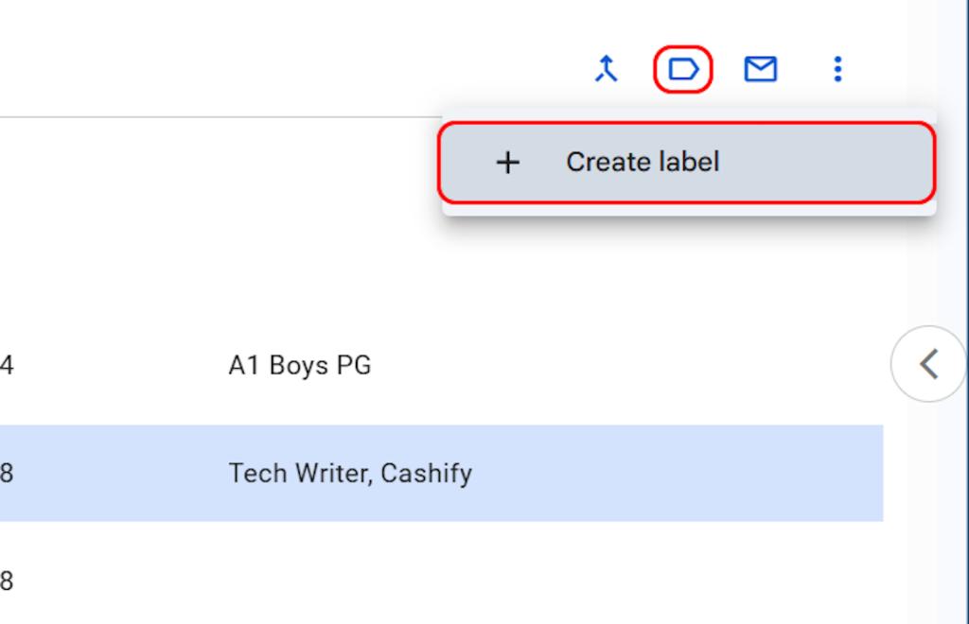The height and width of the screenshot is (624, 969).
Task: Click the send email envelope icon
Action: click(760, 69)
